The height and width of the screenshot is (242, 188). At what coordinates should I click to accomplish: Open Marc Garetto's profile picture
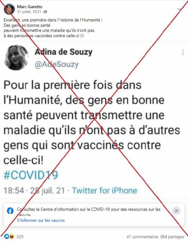[x=9, y=9]
